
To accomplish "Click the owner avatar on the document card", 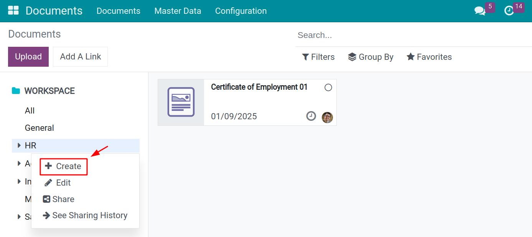I will (327, 117).
